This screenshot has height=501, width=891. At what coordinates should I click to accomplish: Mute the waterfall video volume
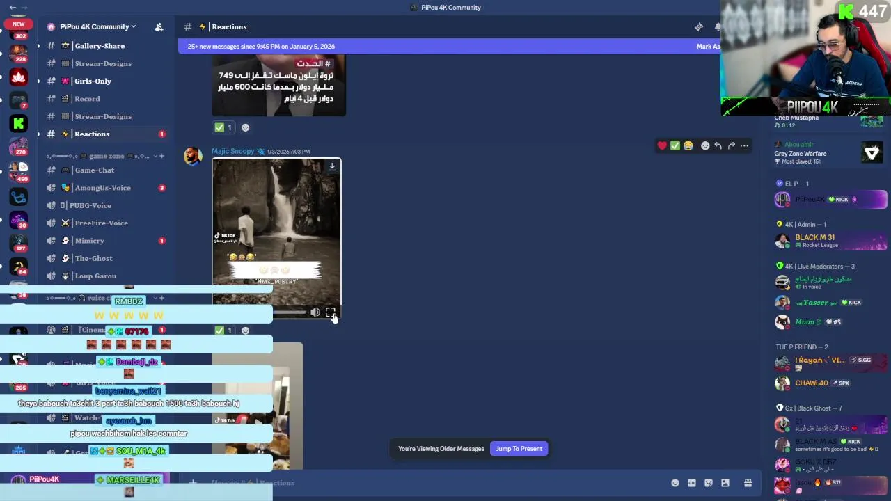point(315,312)
